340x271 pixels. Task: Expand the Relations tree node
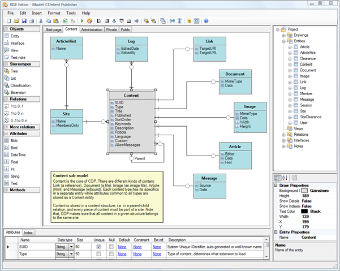[284, 135]
